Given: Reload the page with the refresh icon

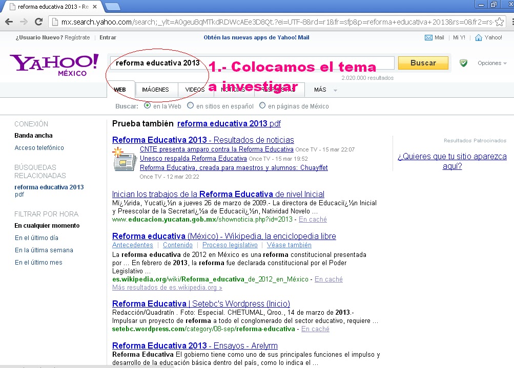Looking at the screenshot, I should click(38, 22).
